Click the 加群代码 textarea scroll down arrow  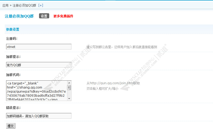click(69, 99)
